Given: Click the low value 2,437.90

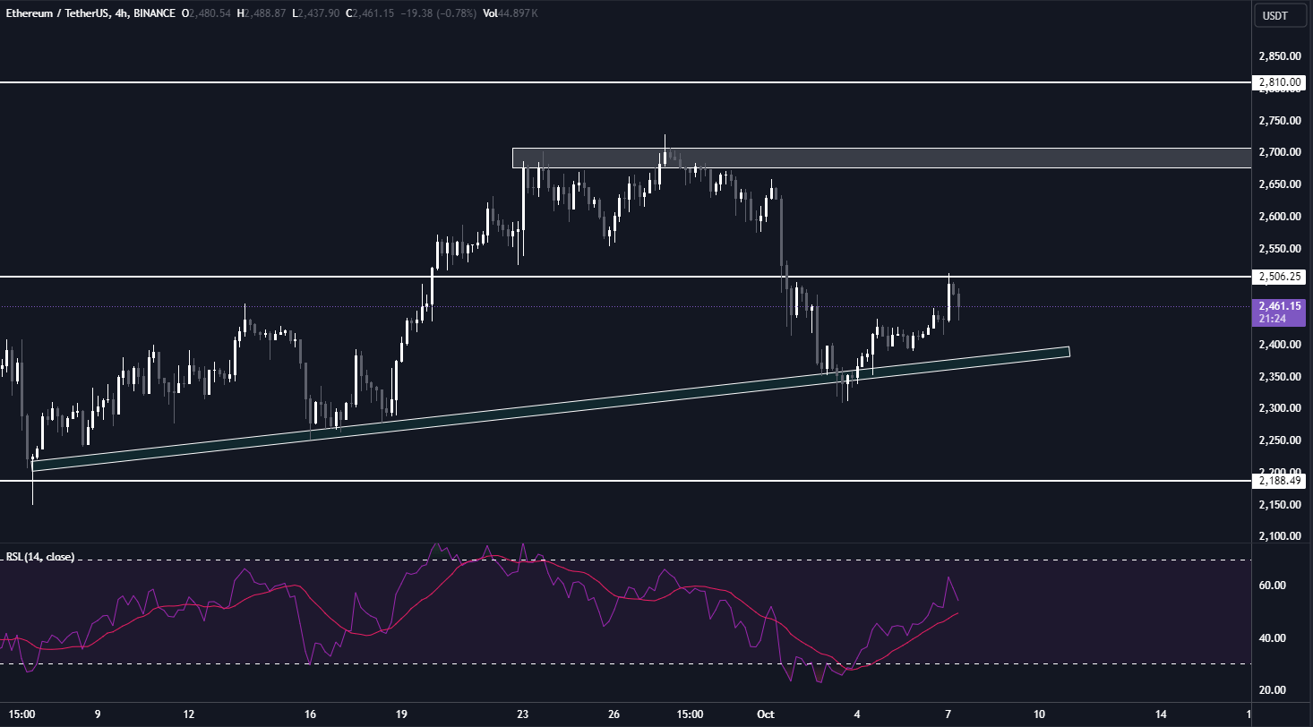Looking at the screenshot, I should click(321, 14).
